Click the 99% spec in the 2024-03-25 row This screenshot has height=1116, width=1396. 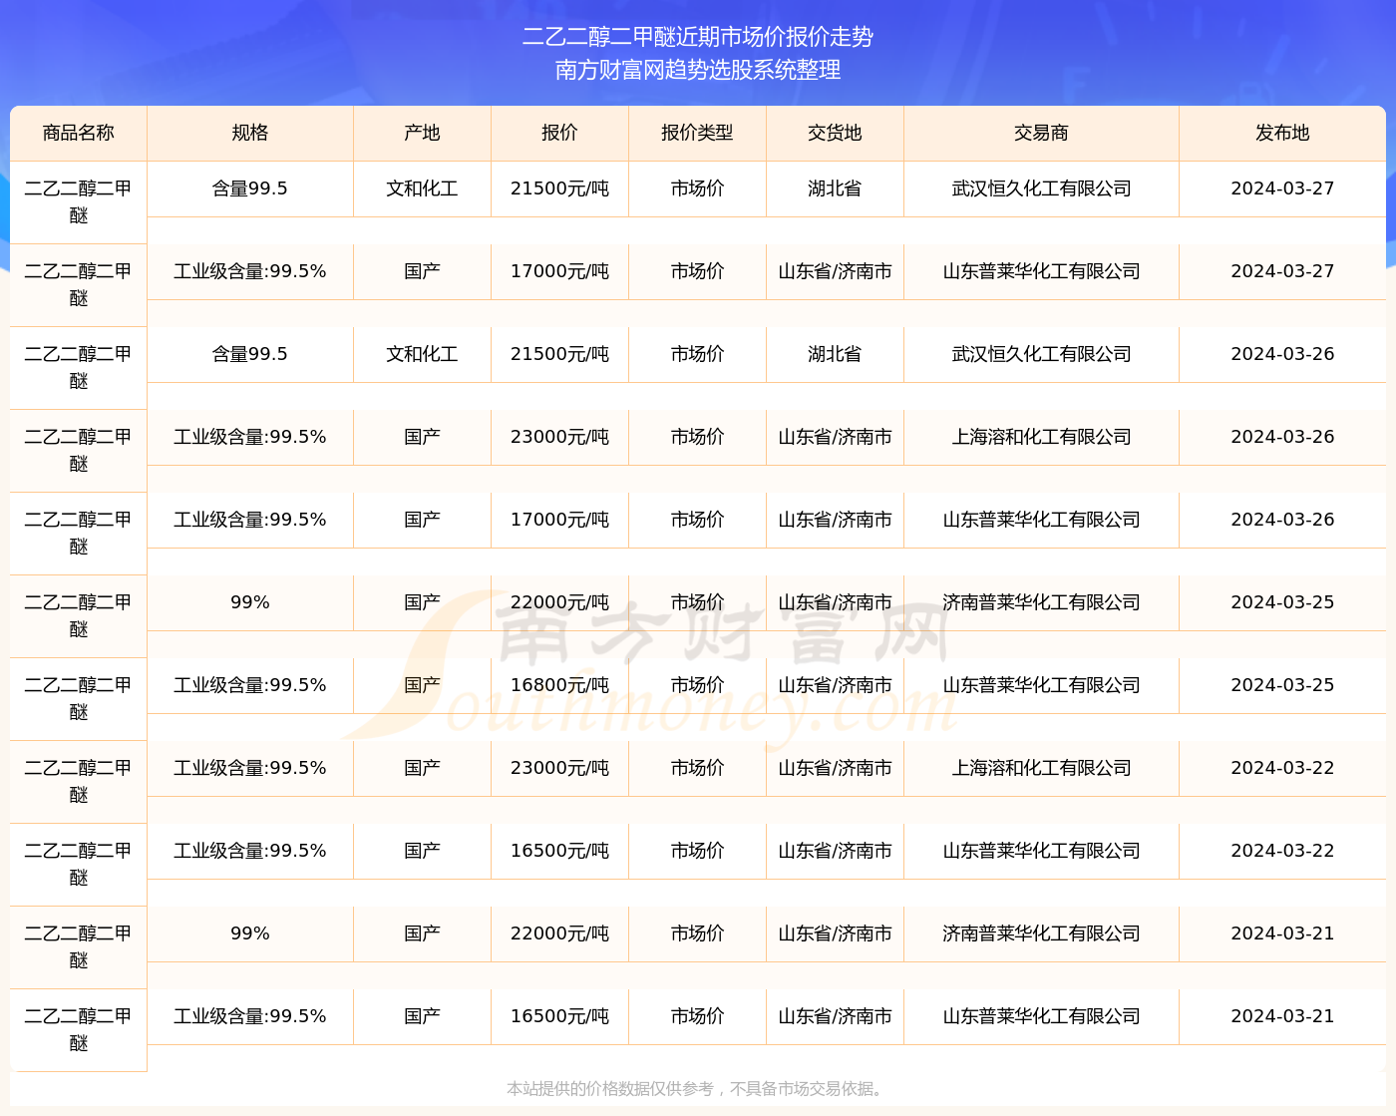(250, 602)
